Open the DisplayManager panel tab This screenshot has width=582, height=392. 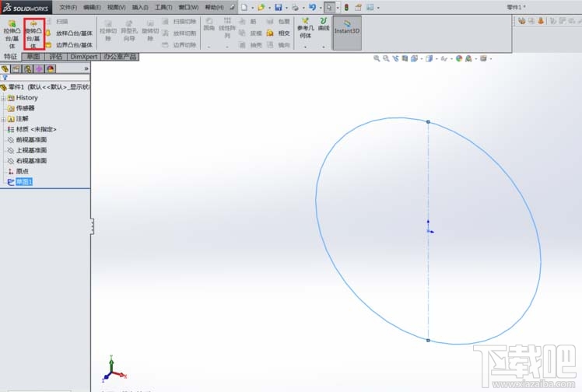51,69
